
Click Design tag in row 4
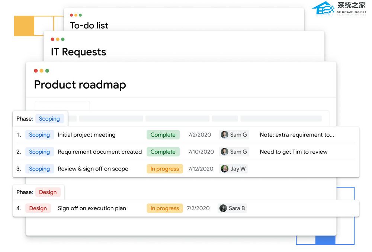point(38,208)
